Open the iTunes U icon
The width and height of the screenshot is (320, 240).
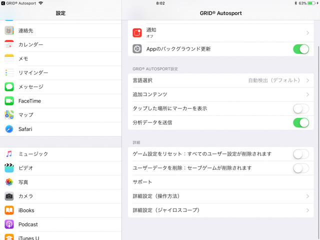9,237
